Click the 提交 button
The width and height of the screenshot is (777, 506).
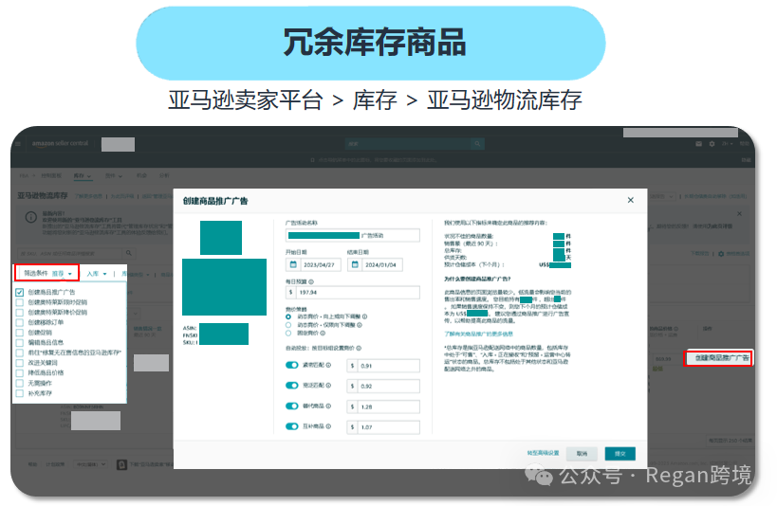pos(620,454)
